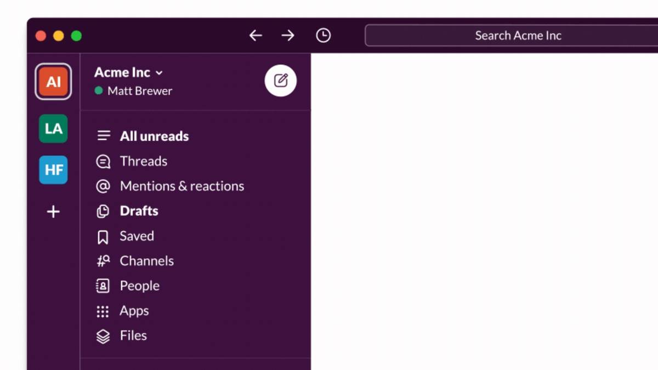Select the AI workspace tile

[53, 82]
